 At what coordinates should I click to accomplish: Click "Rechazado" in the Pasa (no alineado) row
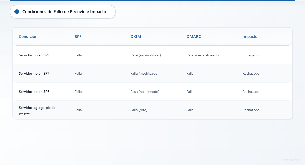251,92
